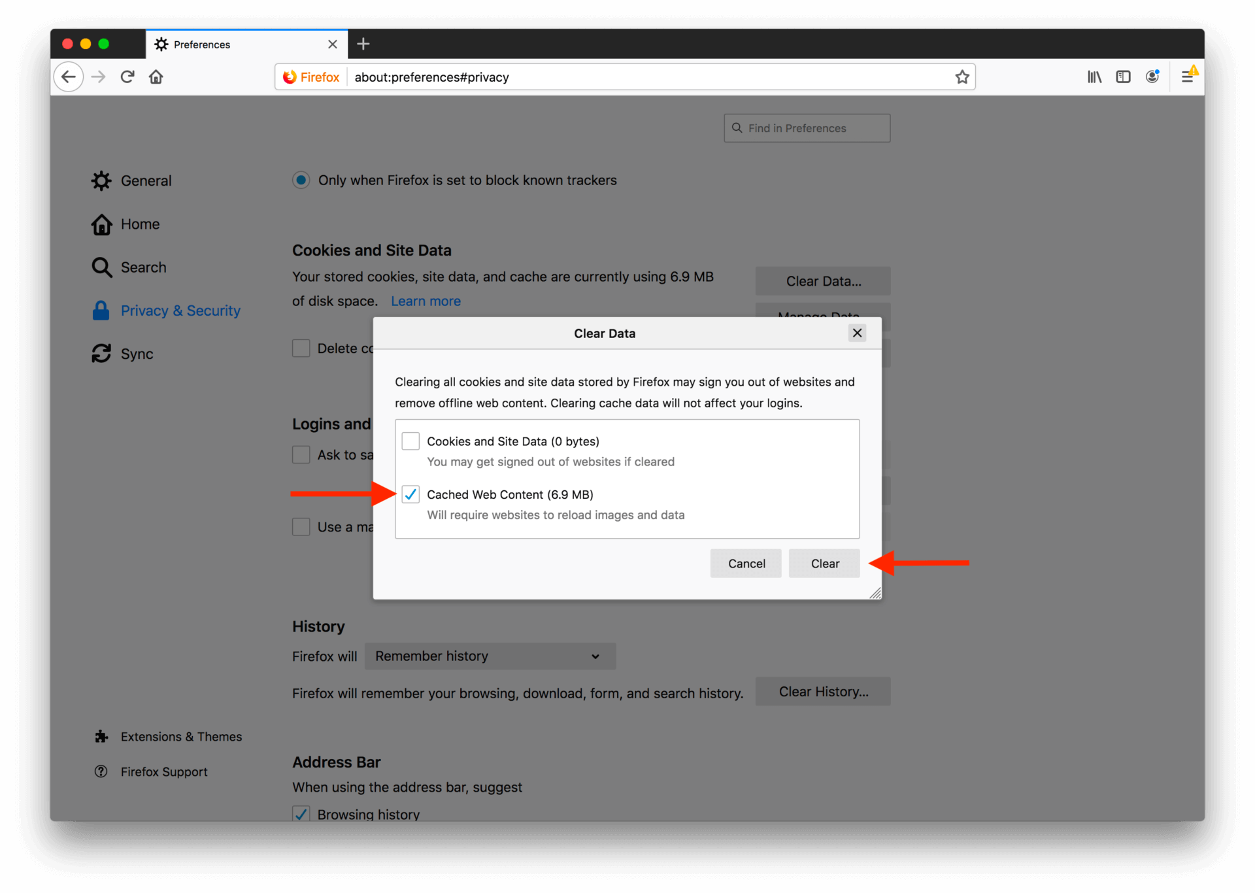Open the hamburger menu
The width and height of the screenshot is (1255, 893).
click(x=1188, y=76)
